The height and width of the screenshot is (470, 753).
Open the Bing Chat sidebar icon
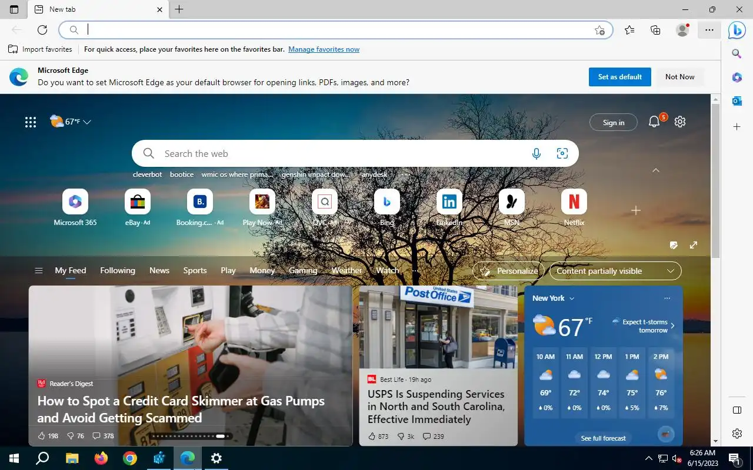click(x=737, y=30)
